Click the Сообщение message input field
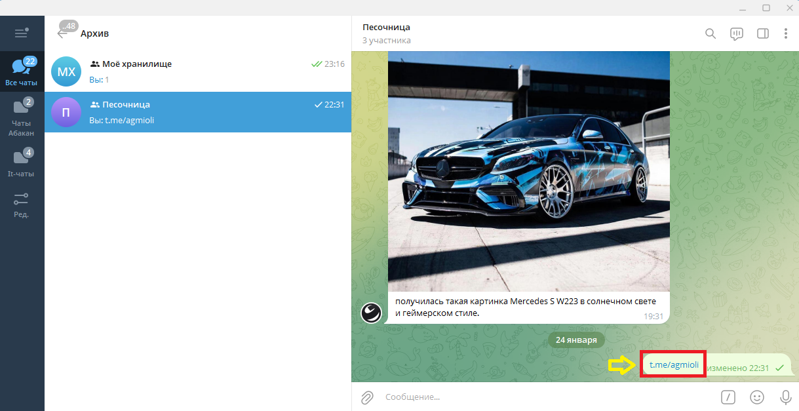The width and height of the screenshot is (799, 411). (x=544, y=397)
